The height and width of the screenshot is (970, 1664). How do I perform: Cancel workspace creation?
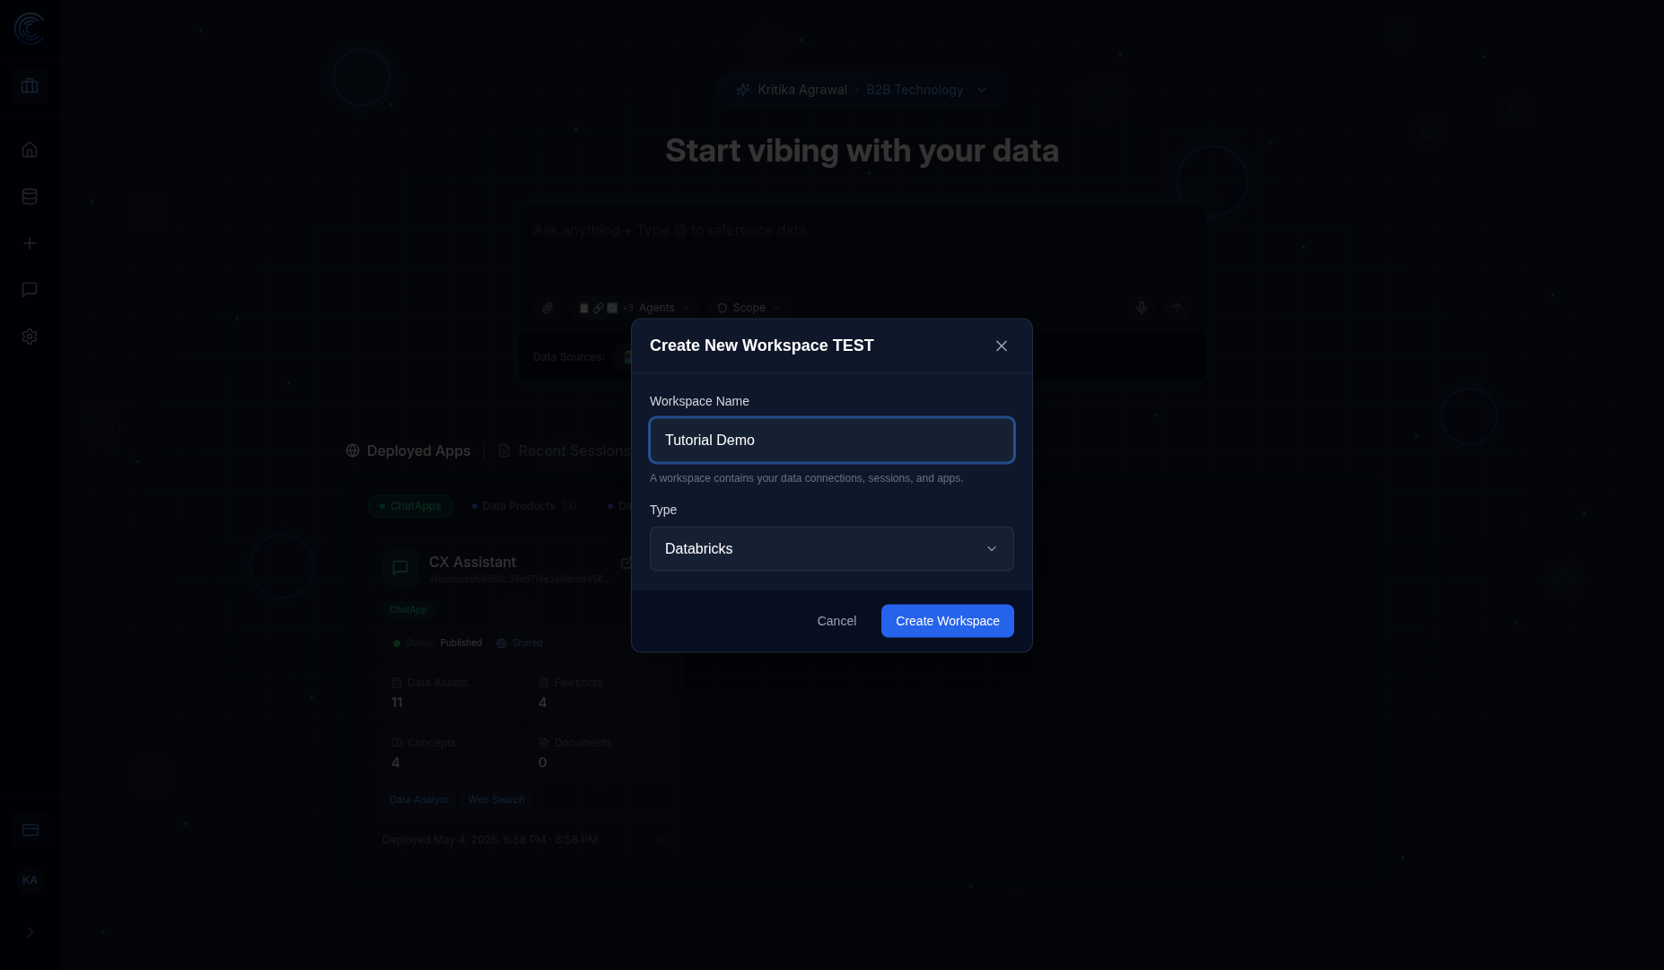(836, 621)
